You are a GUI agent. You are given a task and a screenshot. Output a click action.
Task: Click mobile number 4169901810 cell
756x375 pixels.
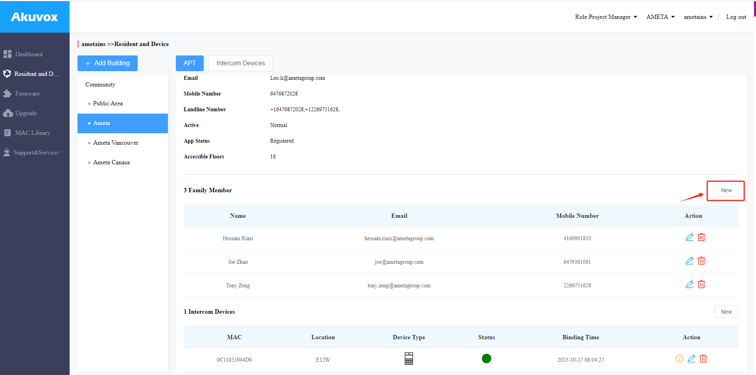point(577,238)
